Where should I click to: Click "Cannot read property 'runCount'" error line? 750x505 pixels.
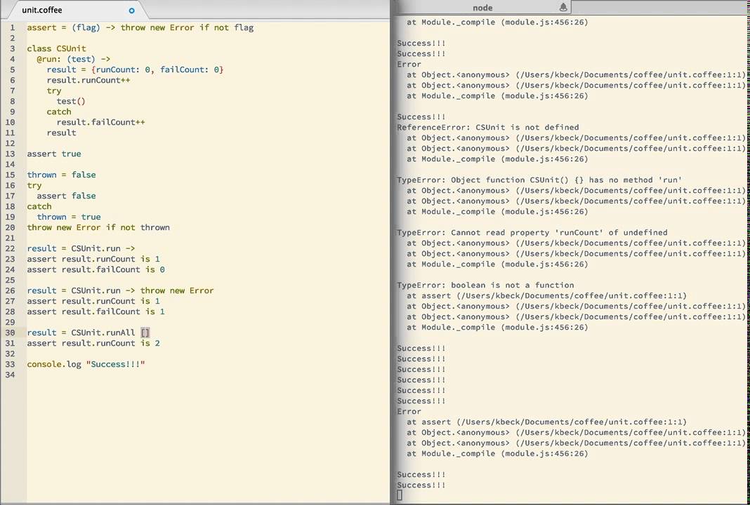pos(532,232)
